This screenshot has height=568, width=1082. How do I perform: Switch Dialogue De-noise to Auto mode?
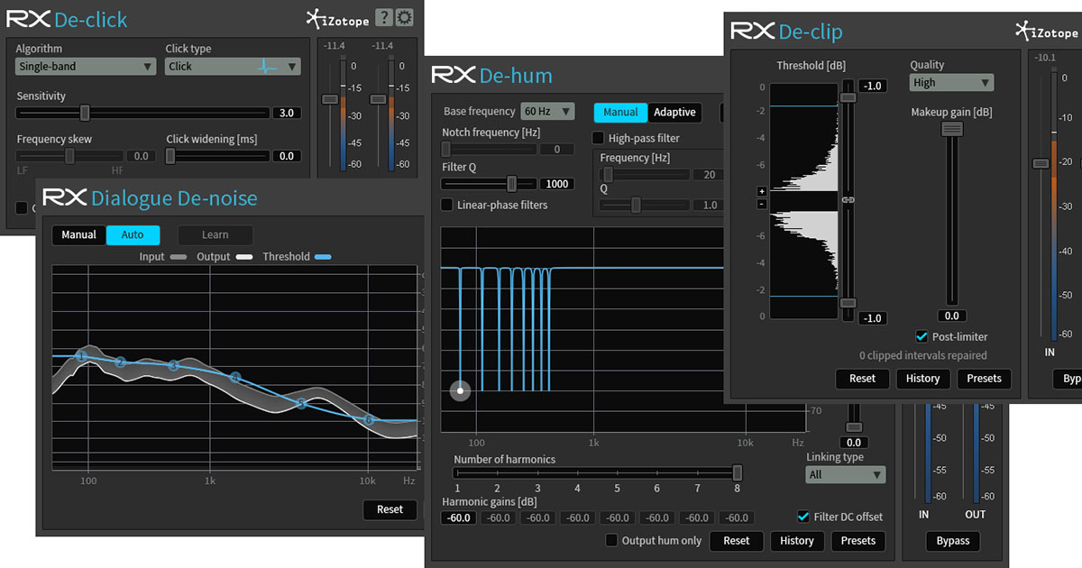pos(133,235)
